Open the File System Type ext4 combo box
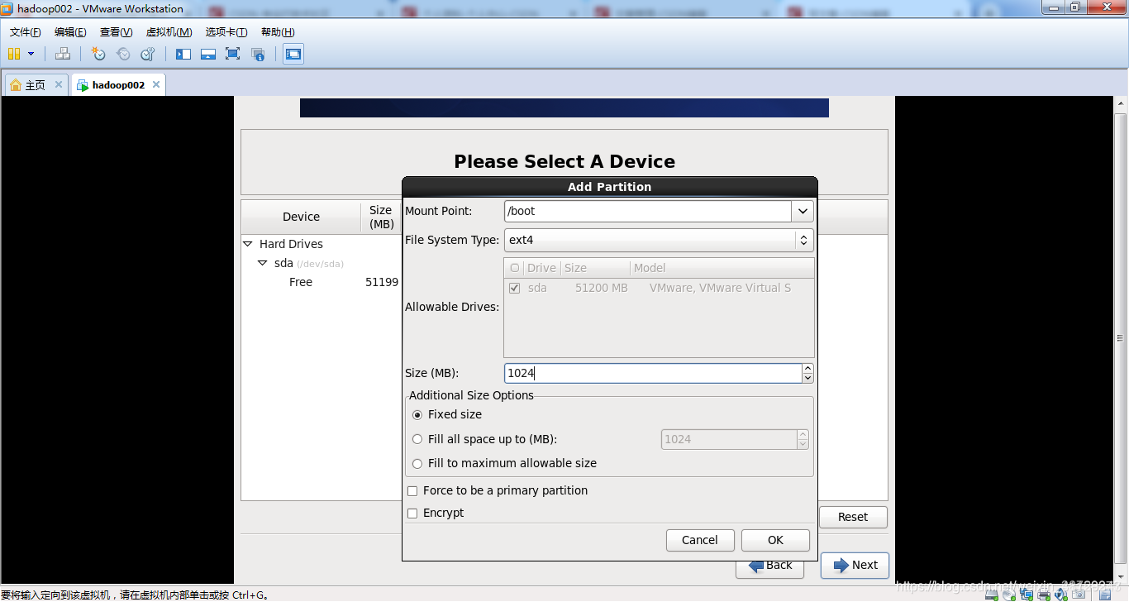This screenshot has width=1129, height=602. pos(659,240)
